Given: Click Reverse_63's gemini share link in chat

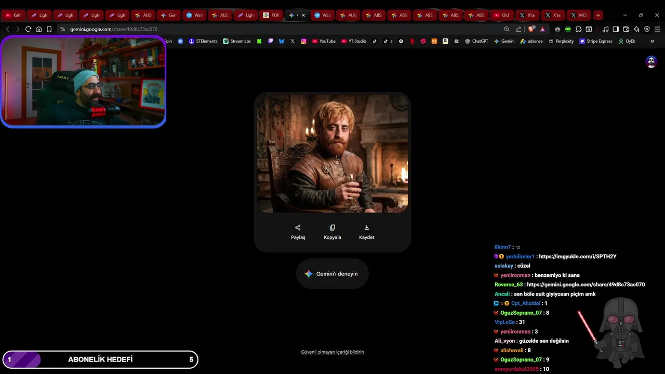Looking at the screenshot, I should click(x=586, y=285).
